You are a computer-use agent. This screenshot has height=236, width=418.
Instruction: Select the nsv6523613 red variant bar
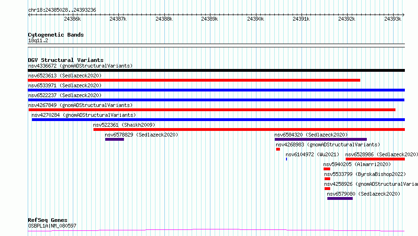[194, 80]
